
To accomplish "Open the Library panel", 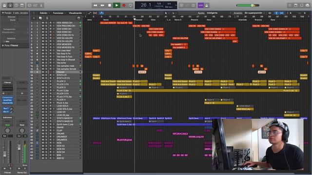I will [x=4, y=5].
